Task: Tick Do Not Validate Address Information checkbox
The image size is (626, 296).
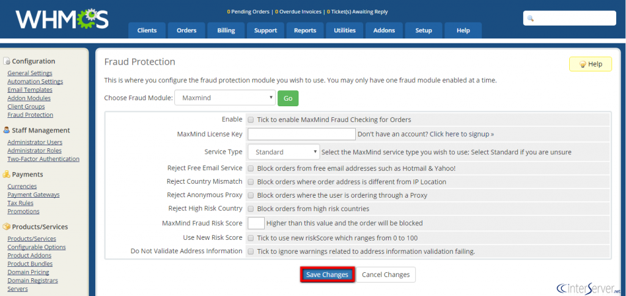Action: point(251,251)
